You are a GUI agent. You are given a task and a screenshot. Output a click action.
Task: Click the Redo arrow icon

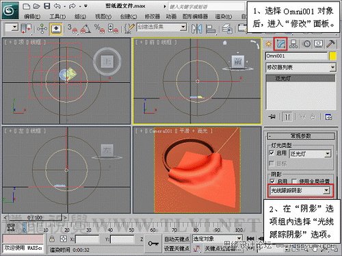point(72,6)
